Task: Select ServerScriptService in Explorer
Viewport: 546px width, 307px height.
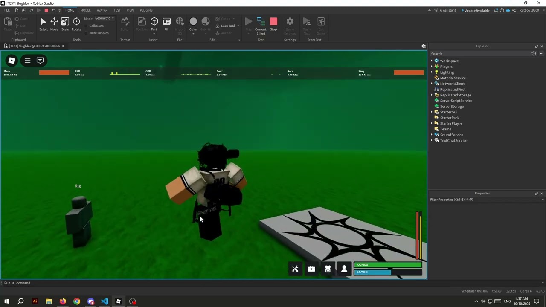Action: pyautogui.click(x=456, y=101)
